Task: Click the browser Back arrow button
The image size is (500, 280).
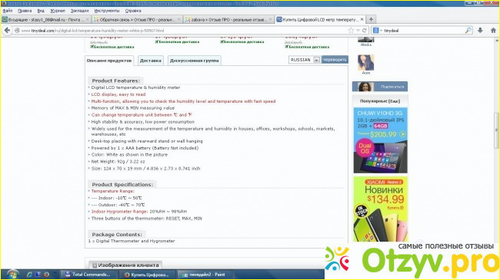Action: pyautogui.click(x=7, y=30)
